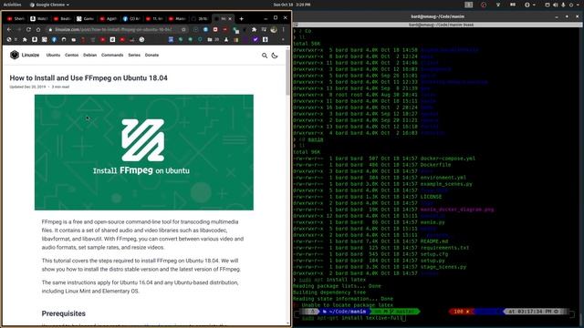Switch to the "Manii" YouTube tab
The image size is (584, 328).
(177, 18)
